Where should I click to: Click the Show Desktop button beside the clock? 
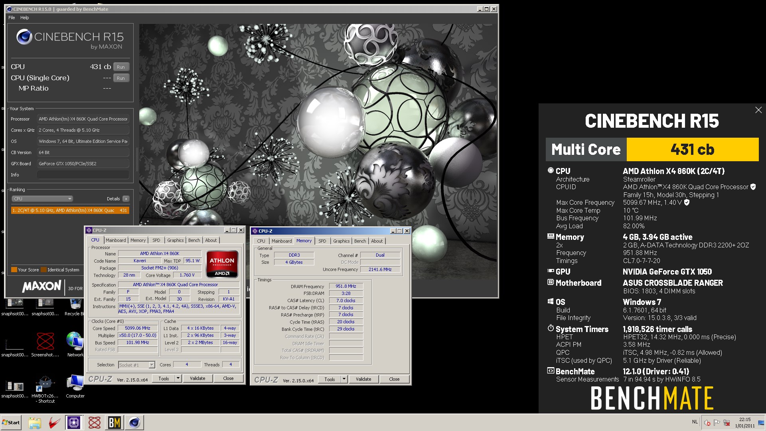761,423
